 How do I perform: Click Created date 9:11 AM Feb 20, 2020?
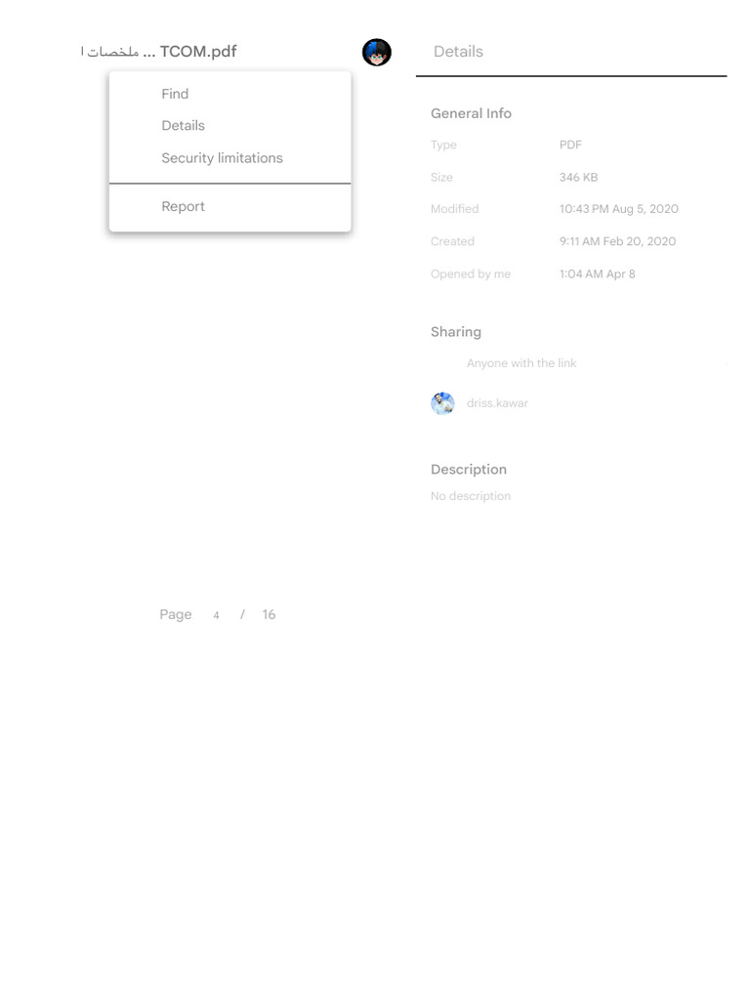coord(617,242)
